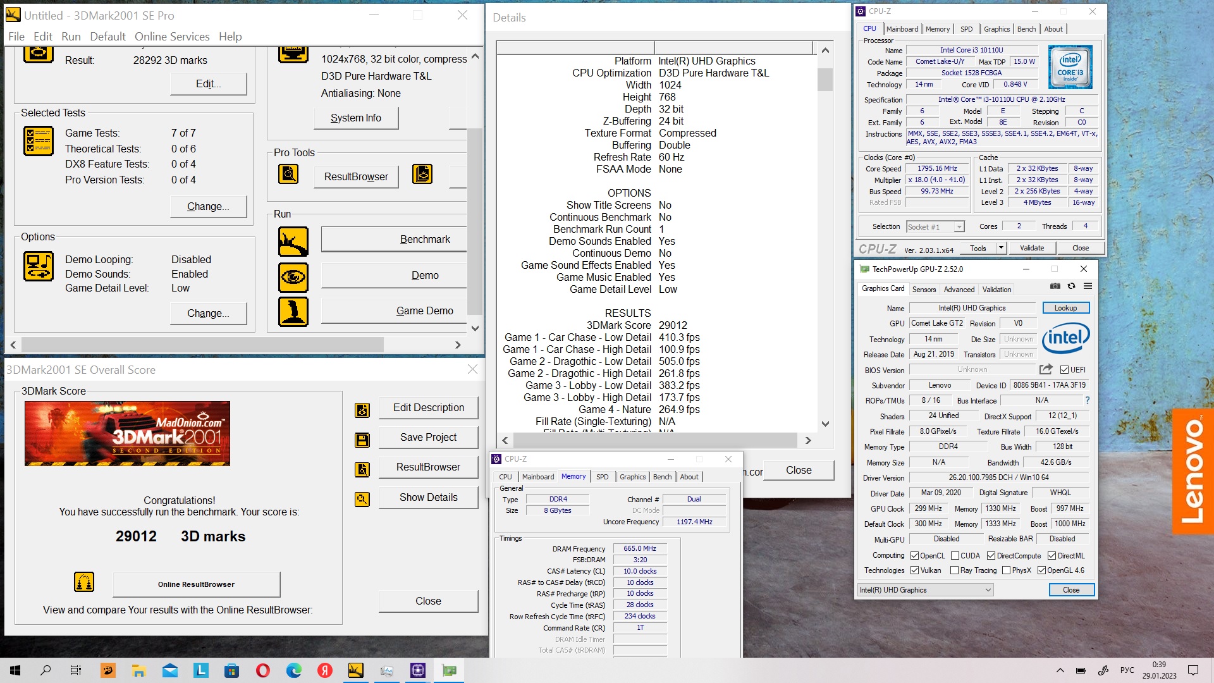
Task: Click the Benchmark run icon in 3DMark
Action: (x=293, y=242)
